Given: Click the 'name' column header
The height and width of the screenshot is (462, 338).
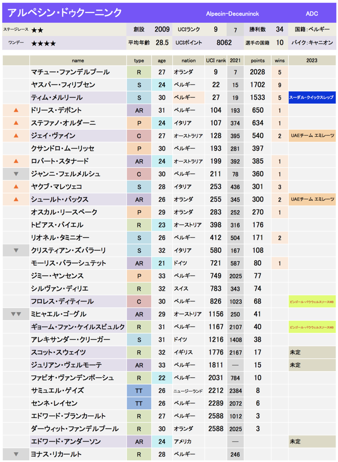Looking at the screenshot, I should pyautogui.click(x=78, y=60).
